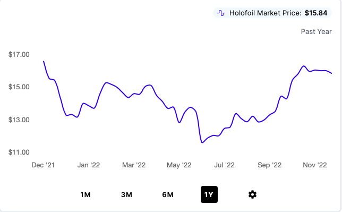Click the Holofoil Market Price pill
The width and height of the screenshot is (342, 212).
(x=272, y=13)
